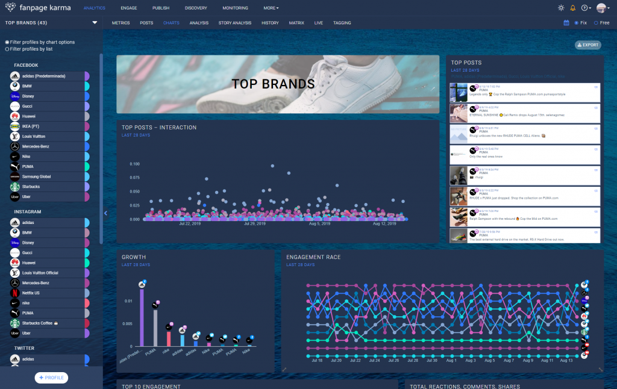Click the Export button
Image resolution: width=617 pixels, height=389 pixels.
587,45
